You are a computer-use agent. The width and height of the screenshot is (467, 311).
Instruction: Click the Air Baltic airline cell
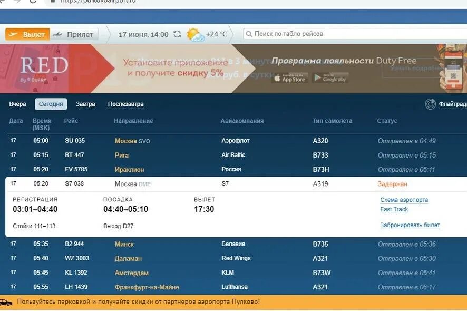(233, 155)
